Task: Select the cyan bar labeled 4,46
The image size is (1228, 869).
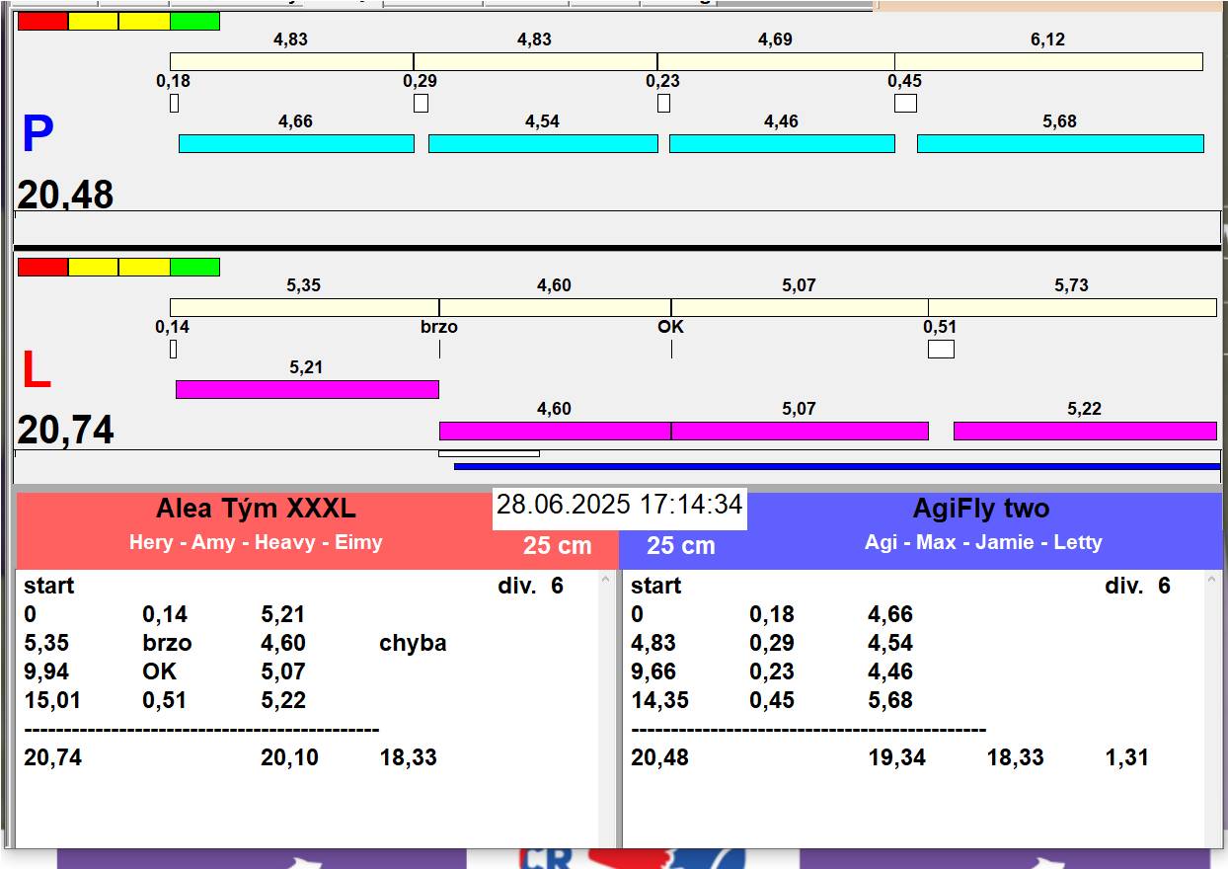Action: tap(782, 143)
